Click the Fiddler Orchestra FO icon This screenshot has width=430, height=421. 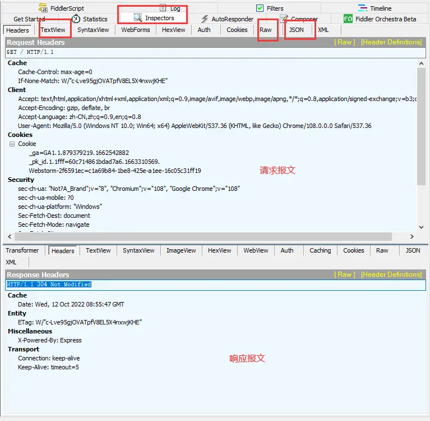tap(348, 19)
